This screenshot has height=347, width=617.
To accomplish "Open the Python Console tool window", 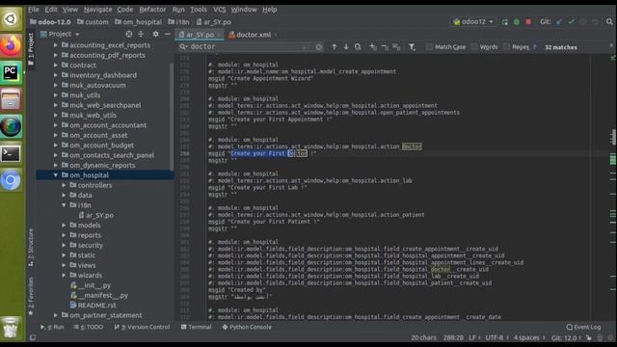I will pos(247,327).
